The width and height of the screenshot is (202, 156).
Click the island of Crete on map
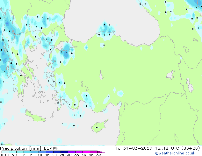coord(35,116)
